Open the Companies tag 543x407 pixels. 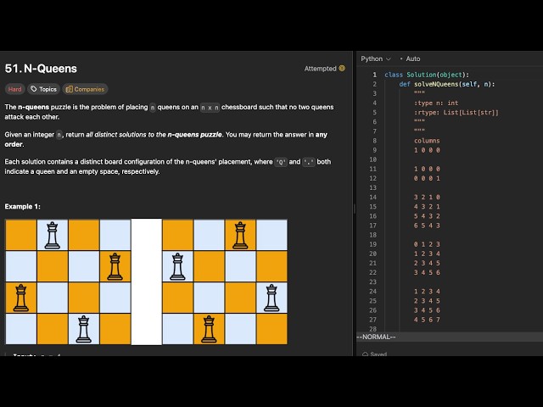point(85,89)
